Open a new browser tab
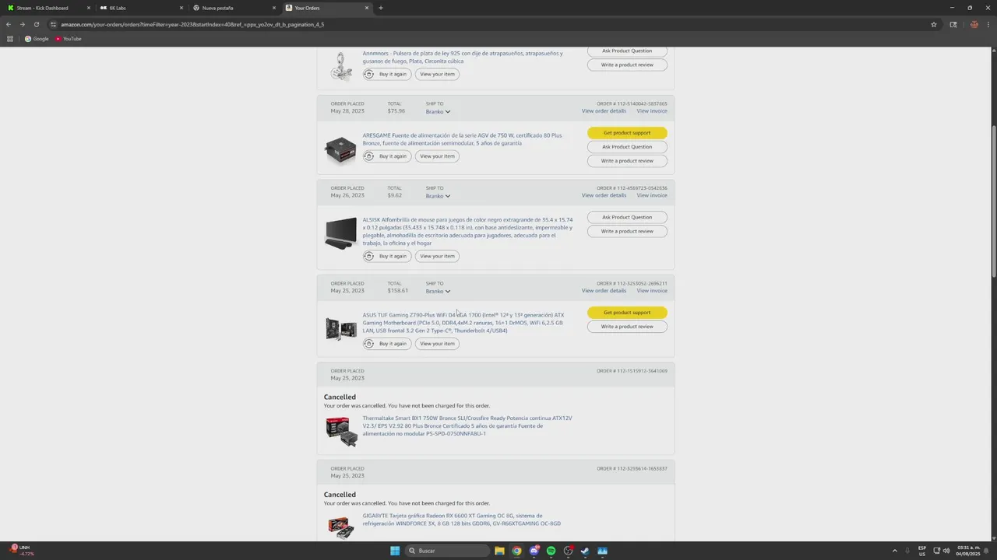Image resolution: width=997 pixels, height=560 pixels. (x=380, y=8)
